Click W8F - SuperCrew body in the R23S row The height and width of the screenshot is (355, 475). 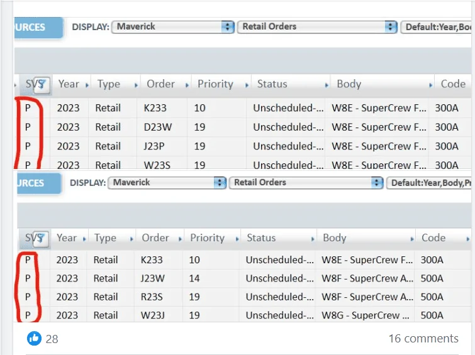367,297
